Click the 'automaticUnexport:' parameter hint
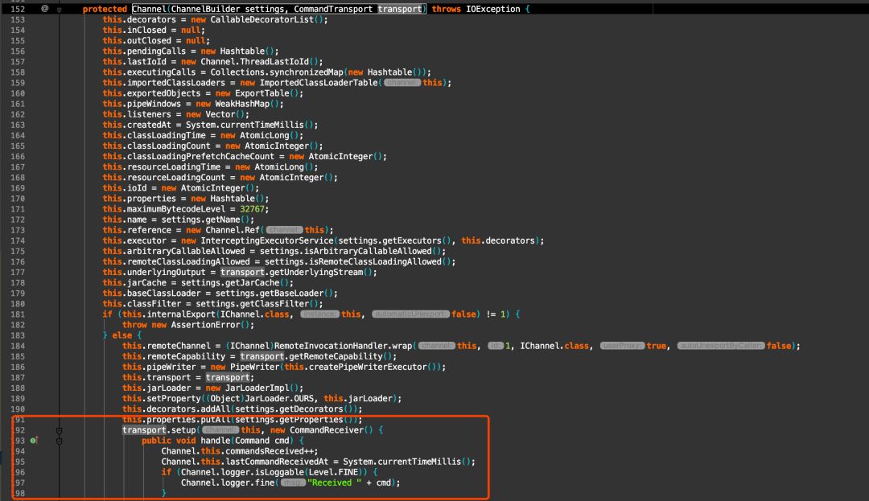Viewport: 869px width, 501px height. click(x=410, y=314)
